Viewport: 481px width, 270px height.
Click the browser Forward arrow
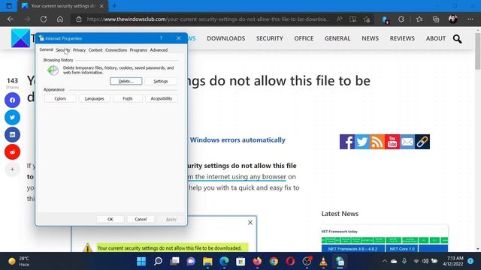click(x=27, y=19)
